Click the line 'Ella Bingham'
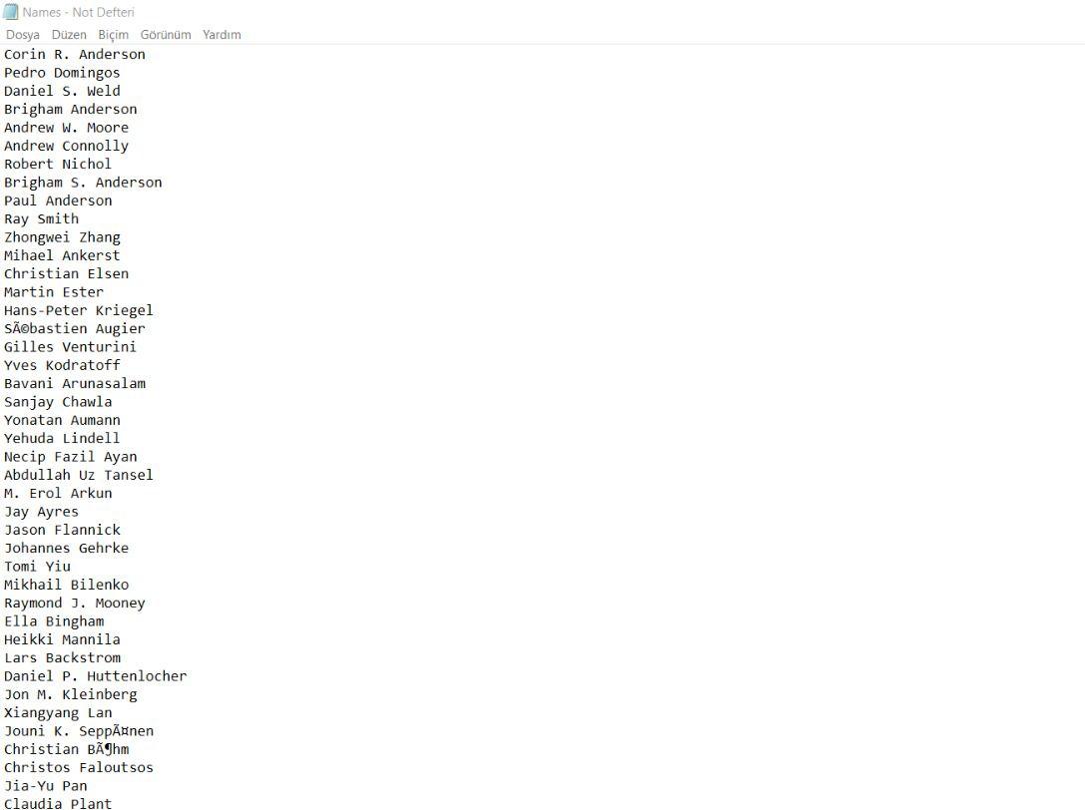The height and width of the screenshot is (810, 1085). tap(54, 621)
